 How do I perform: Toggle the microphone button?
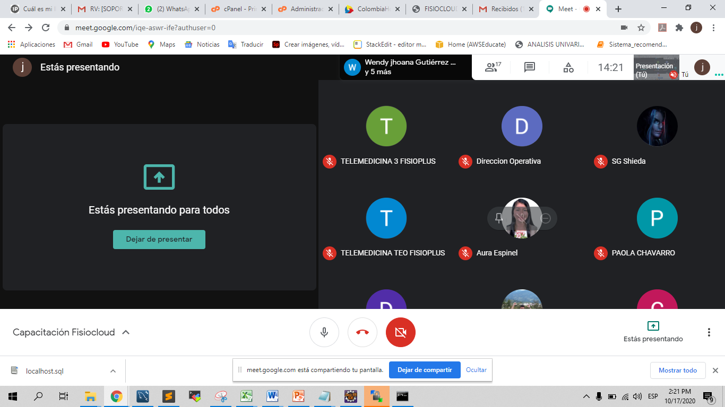pyautogui.click(x=324, y=332)
